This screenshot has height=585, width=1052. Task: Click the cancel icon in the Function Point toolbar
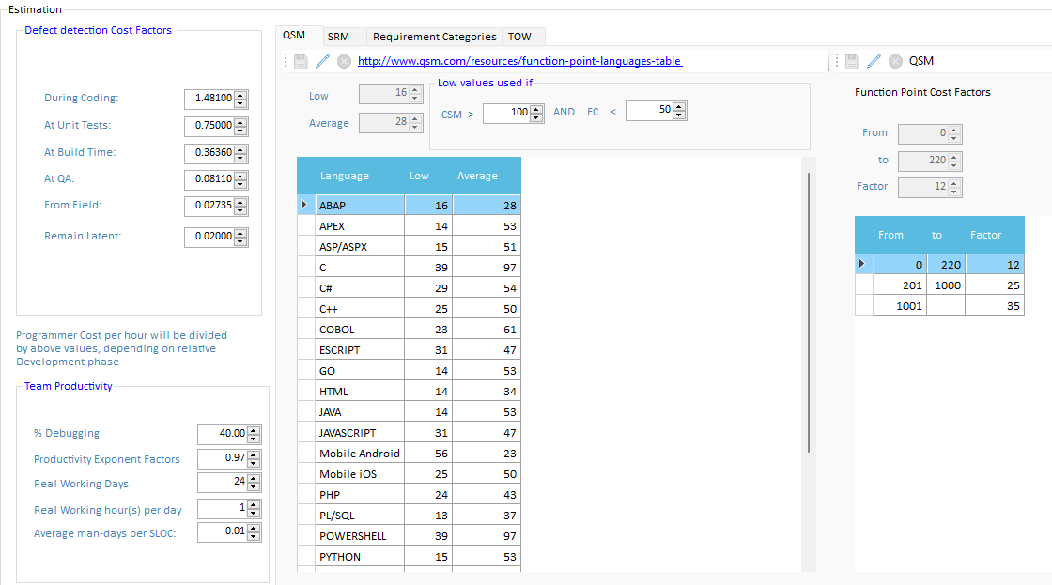pyautogui.click(x=895, y=61)
